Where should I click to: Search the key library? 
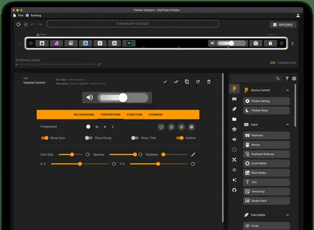pos(278,79)
